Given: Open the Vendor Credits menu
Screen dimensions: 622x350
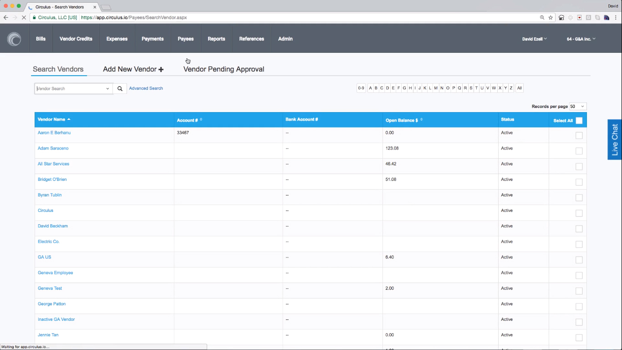Looking at the screenshot, I should pos(76,39).
